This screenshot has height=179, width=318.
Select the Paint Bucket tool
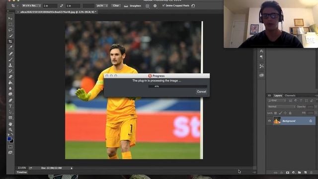[x=10, y=83]
